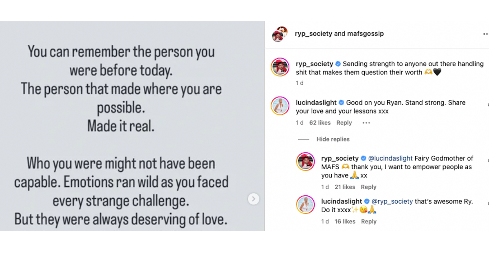This screenshot has height=257, width=489.
Task: Click the @lucindaslight mention in ryp_society's reply
Action: [x=390, y=158]
